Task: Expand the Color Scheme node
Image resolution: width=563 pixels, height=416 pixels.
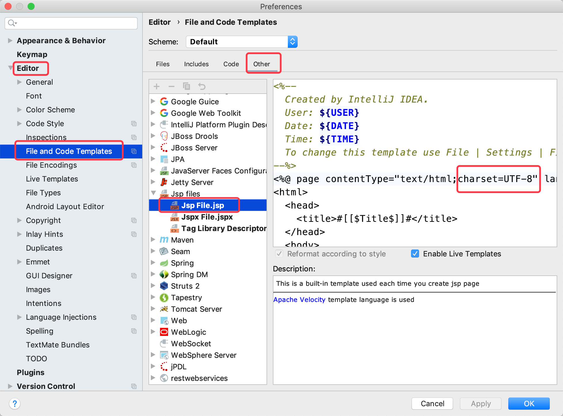Action: point(19,110)
